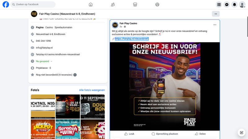Click the page vertical scrollbar
Screen dimensions: 248x139
[247, 27]
